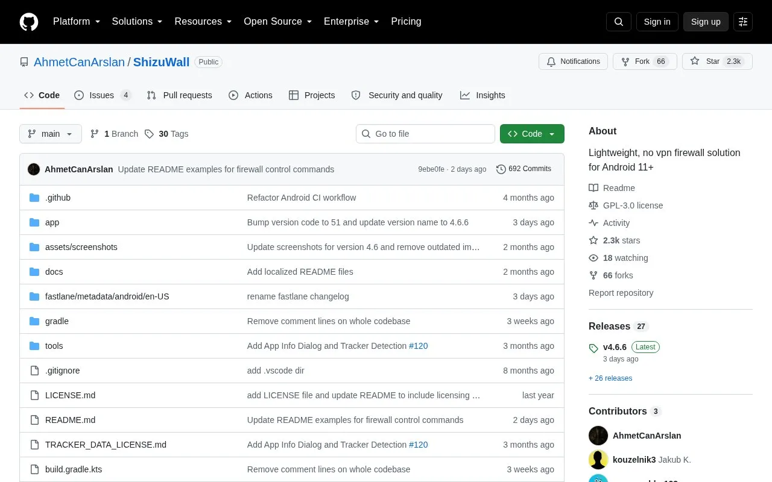Open the build.gradle.kts file
The height and width of the screenshot is (482, 772).
coord(74,469)
